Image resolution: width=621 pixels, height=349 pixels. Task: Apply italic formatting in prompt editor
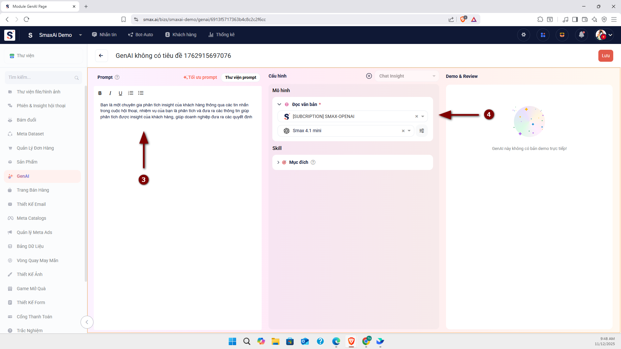coord(110,93)
